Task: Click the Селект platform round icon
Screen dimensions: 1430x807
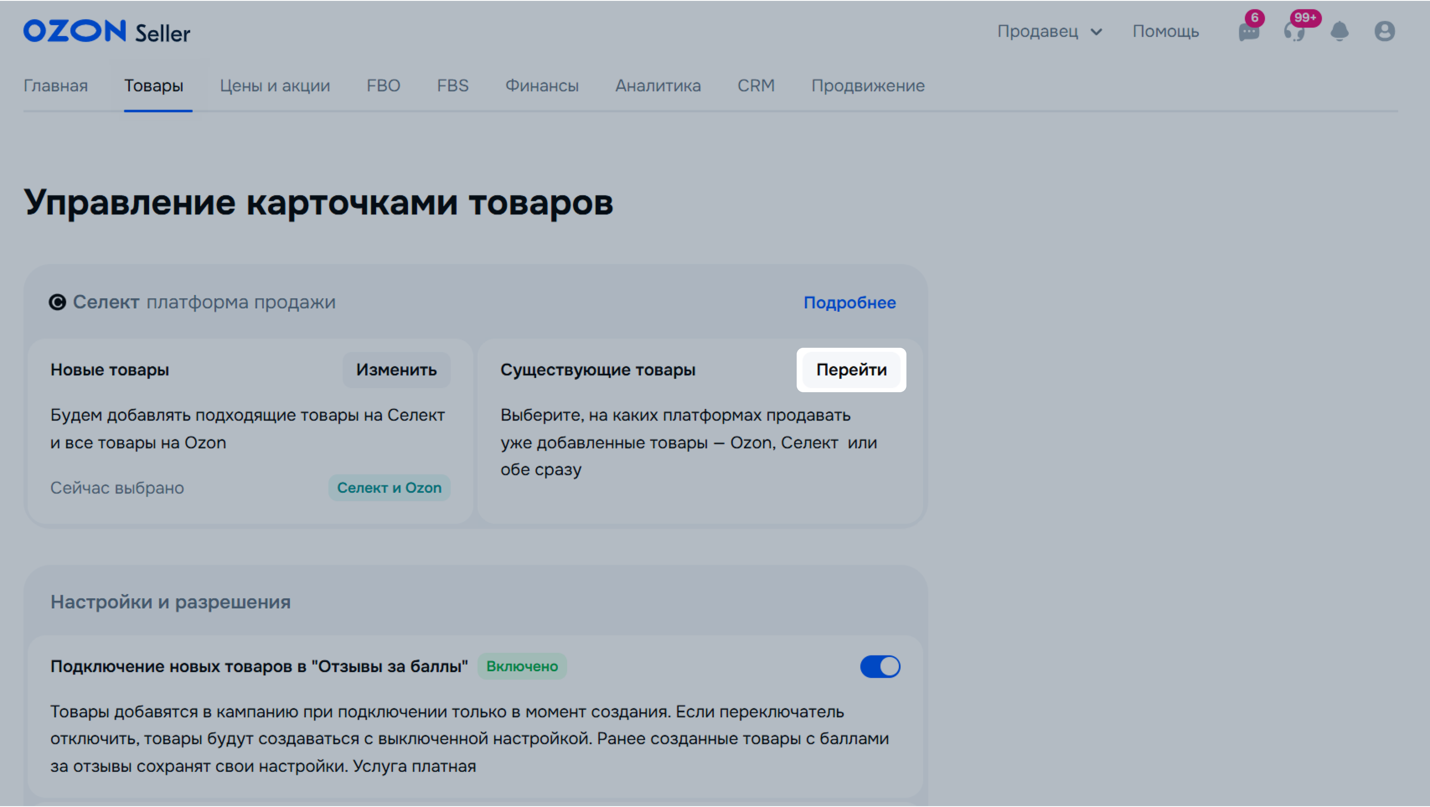Action: point(57,302)
